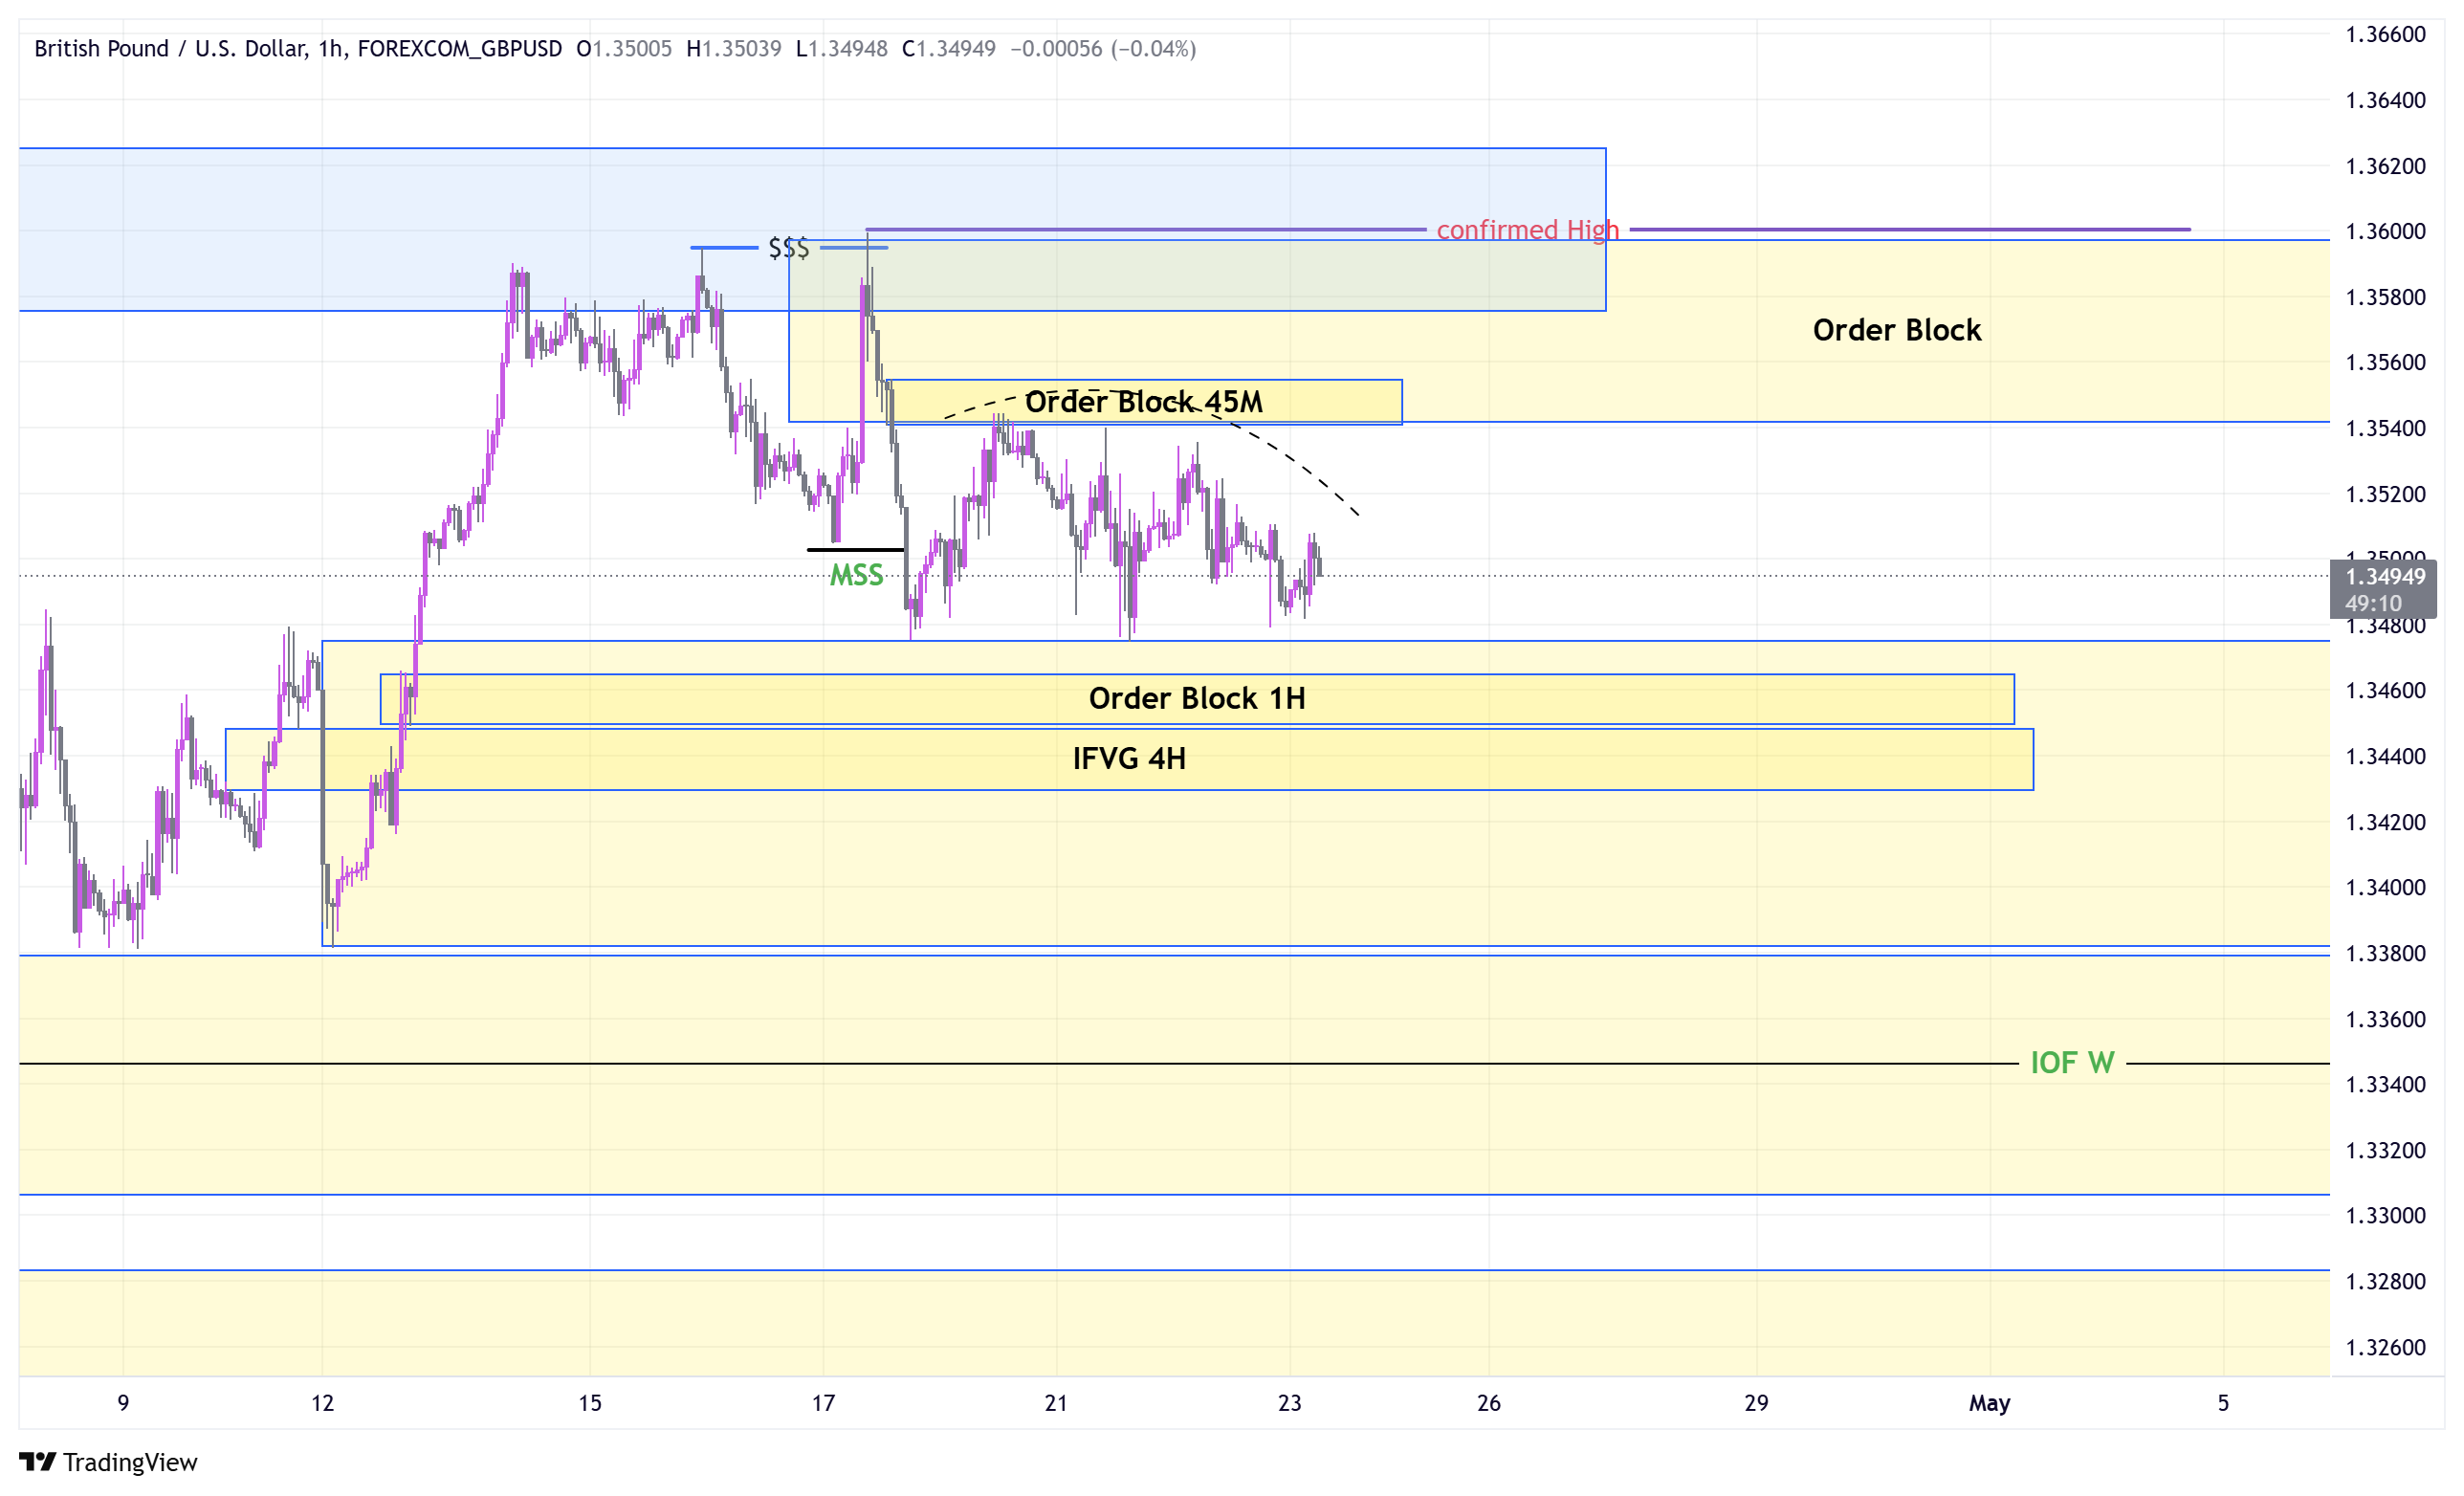Select the 'IOF W' line label
The height and width of the screenshot is (1496, 2464).
2072,1063
